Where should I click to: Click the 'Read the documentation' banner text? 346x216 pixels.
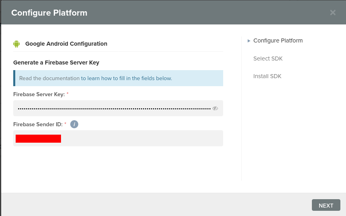click(x=49, y=78)
